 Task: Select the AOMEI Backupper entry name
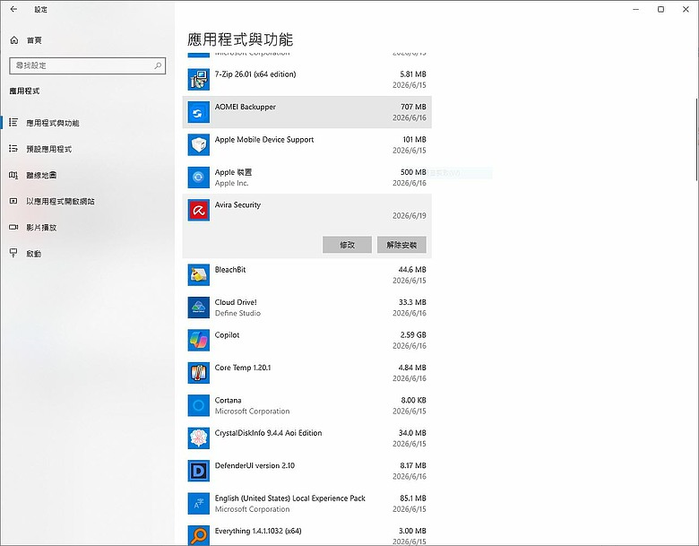coord(246,107)
